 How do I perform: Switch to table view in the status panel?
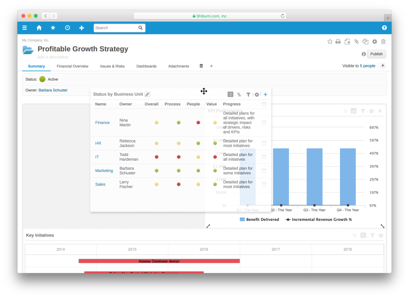[230, 94]
